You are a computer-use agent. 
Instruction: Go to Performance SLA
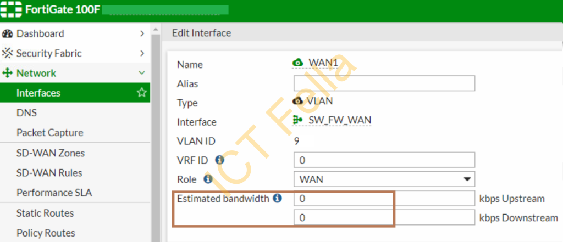point(54,193)
